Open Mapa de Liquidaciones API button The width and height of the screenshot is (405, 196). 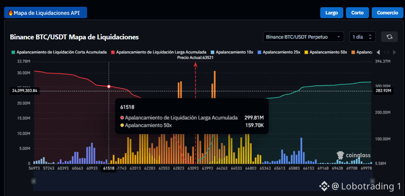(45, 12)
